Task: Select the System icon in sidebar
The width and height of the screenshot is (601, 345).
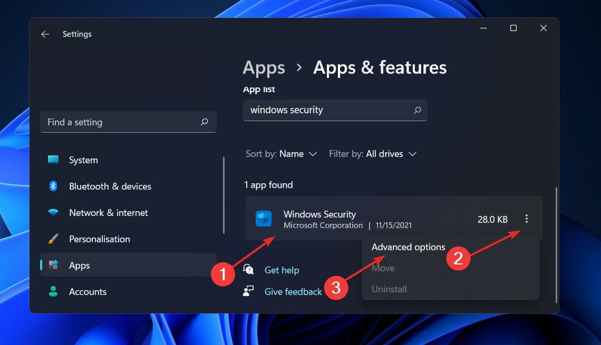Action: point(55,160)
